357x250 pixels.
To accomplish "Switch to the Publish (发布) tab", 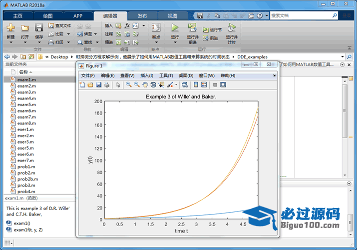I will tap(142, 16).
